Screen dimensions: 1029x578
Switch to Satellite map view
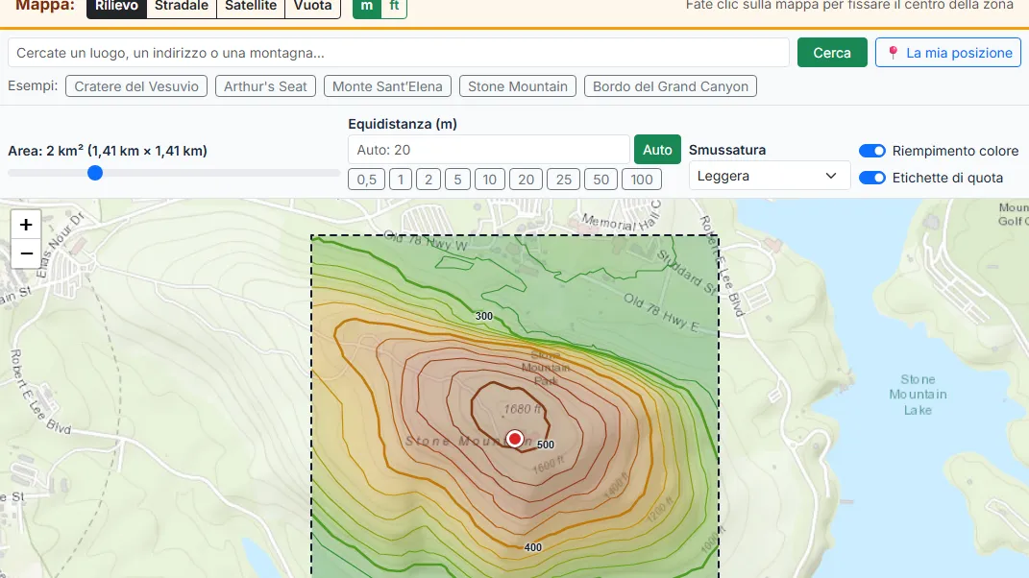(251, 6)
